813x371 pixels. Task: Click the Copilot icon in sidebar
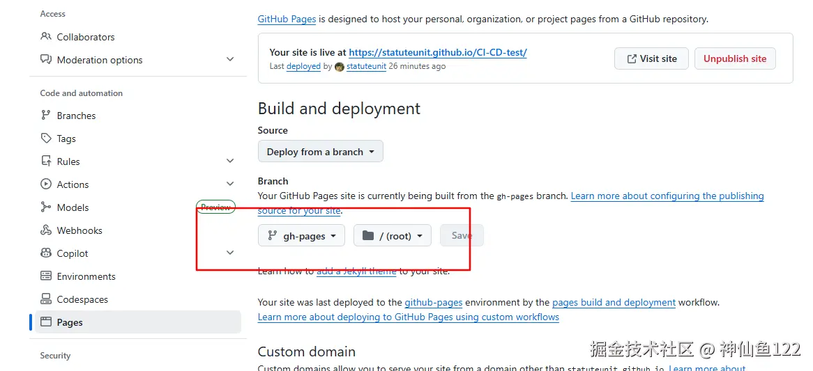(46, 253)
